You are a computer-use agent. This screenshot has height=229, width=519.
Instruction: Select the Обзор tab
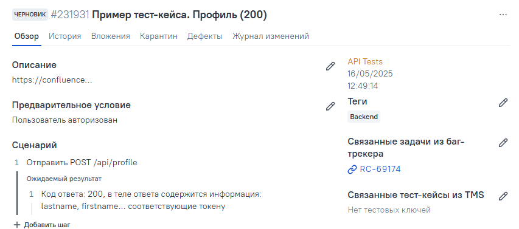(x=27, y=36)
